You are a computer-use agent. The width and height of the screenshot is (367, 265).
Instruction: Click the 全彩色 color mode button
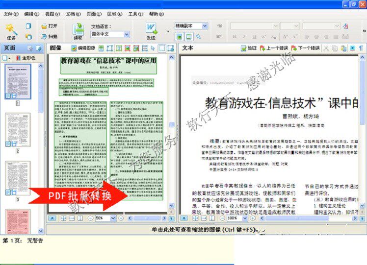26,58
